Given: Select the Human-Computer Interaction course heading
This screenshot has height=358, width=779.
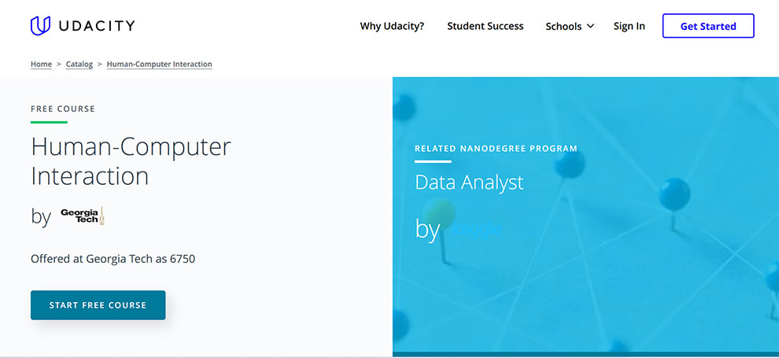Looking at the screenshot, I should [131, 161].
